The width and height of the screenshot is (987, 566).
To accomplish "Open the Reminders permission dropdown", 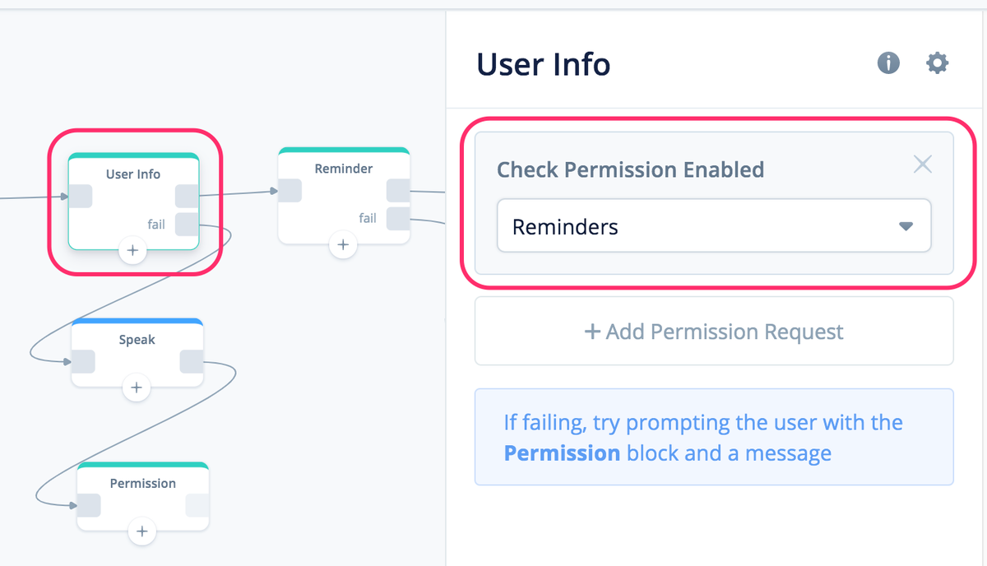I will point(714,226).
